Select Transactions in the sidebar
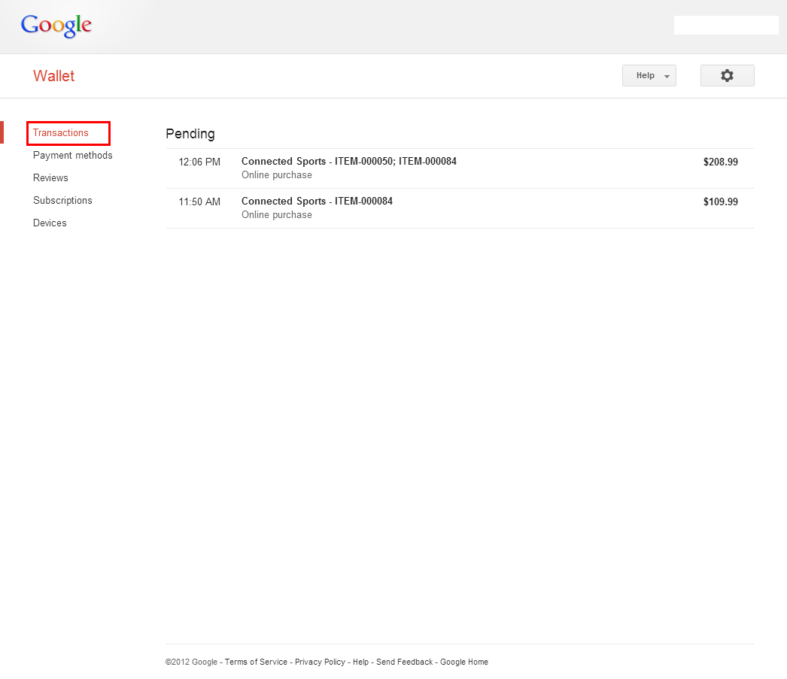Viewport: 787px width, 679px height. [61, 133]
